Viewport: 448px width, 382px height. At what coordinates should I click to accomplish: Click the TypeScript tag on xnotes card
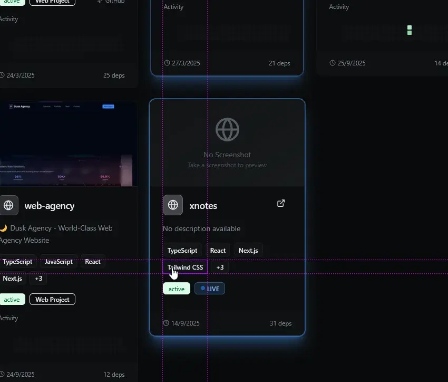point(182,251)
